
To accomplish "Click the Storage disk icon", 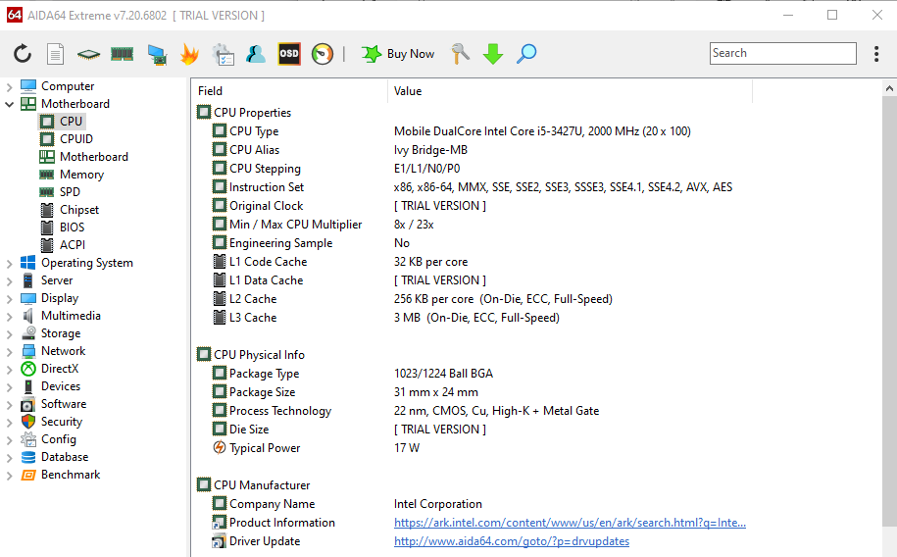I will [28, 333].
